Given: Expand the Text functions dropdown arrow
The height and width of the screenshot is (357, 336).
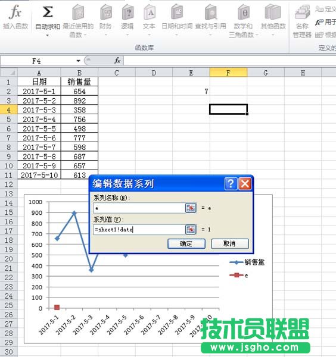Looking at the screenshot, I should [x=150, y=35].
